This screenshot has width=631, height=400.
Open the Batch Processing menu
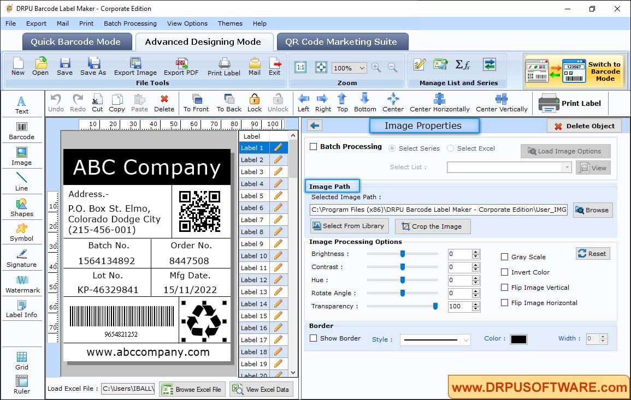coord(130,23)
